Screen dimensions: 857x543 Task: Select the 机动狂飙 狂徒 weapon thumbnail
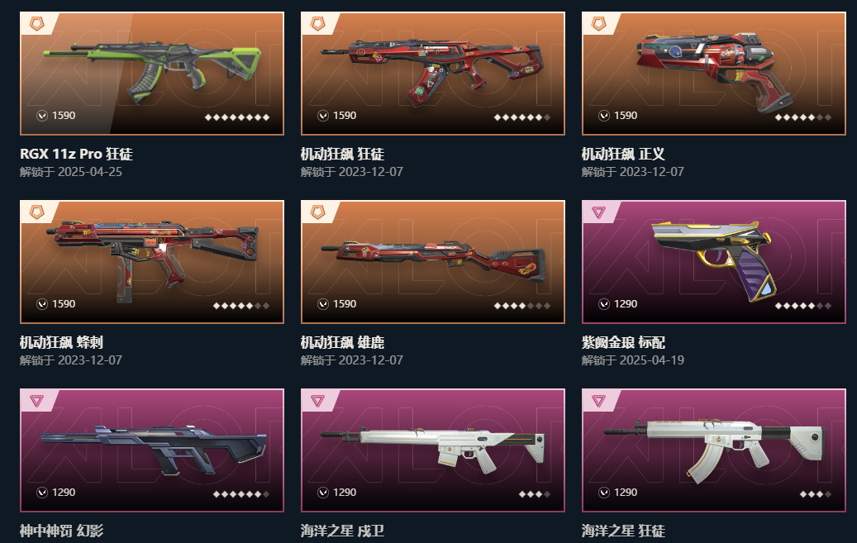433,74
